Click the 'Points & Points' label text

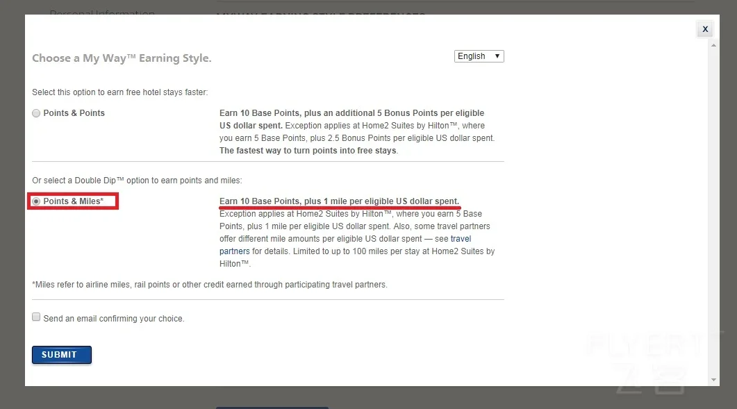(74, 113)
